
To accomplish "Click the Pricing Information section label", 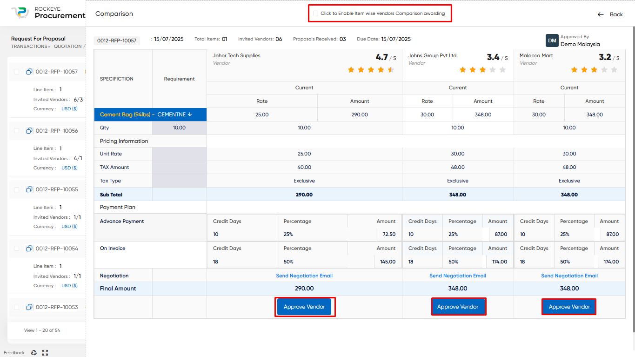I will click(x=124, y=141).
